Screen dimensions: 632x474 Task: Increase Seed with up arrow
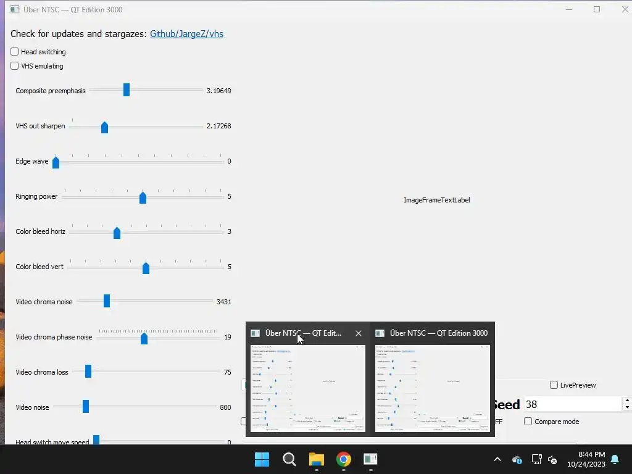(x=627, y=401)
